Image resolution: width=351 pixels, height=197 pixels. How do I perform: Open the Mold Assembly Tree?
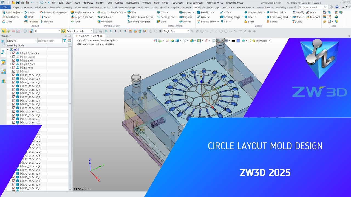point(140,17)
